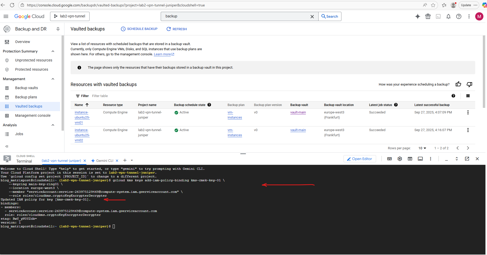Open Cloud Shell in new window
Image resolution: width=487 pixels, height=255 pixels.
coord(467,159)
